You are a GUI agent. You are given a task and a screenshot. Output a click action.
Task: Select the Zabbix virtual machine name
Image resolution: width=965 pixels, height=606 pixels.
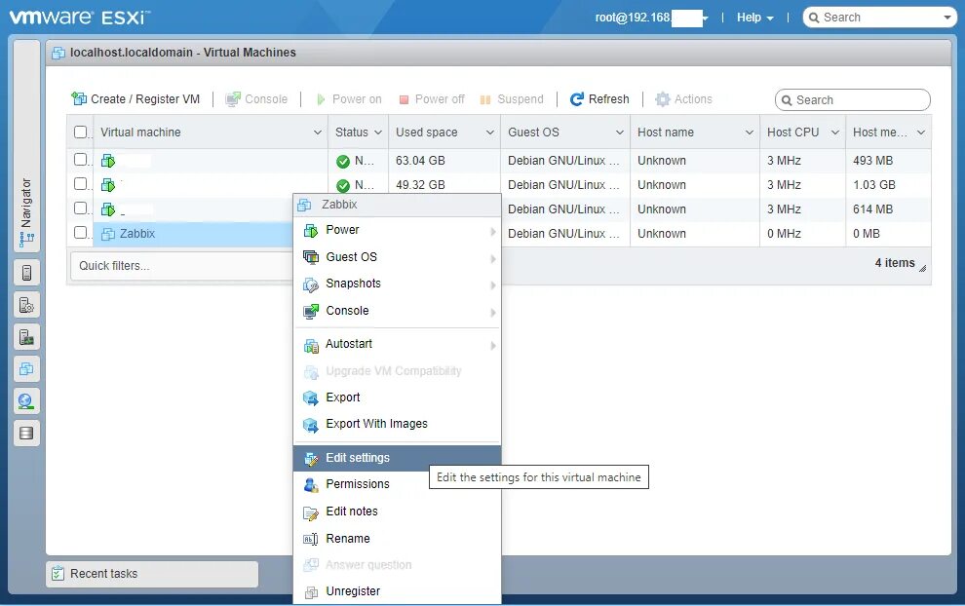(136, 234)
